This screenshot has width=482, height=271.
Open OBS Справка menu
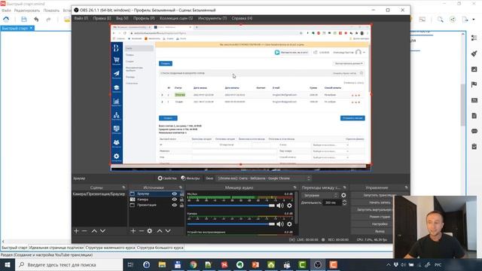pyautogui.click(x=242, y=18)
